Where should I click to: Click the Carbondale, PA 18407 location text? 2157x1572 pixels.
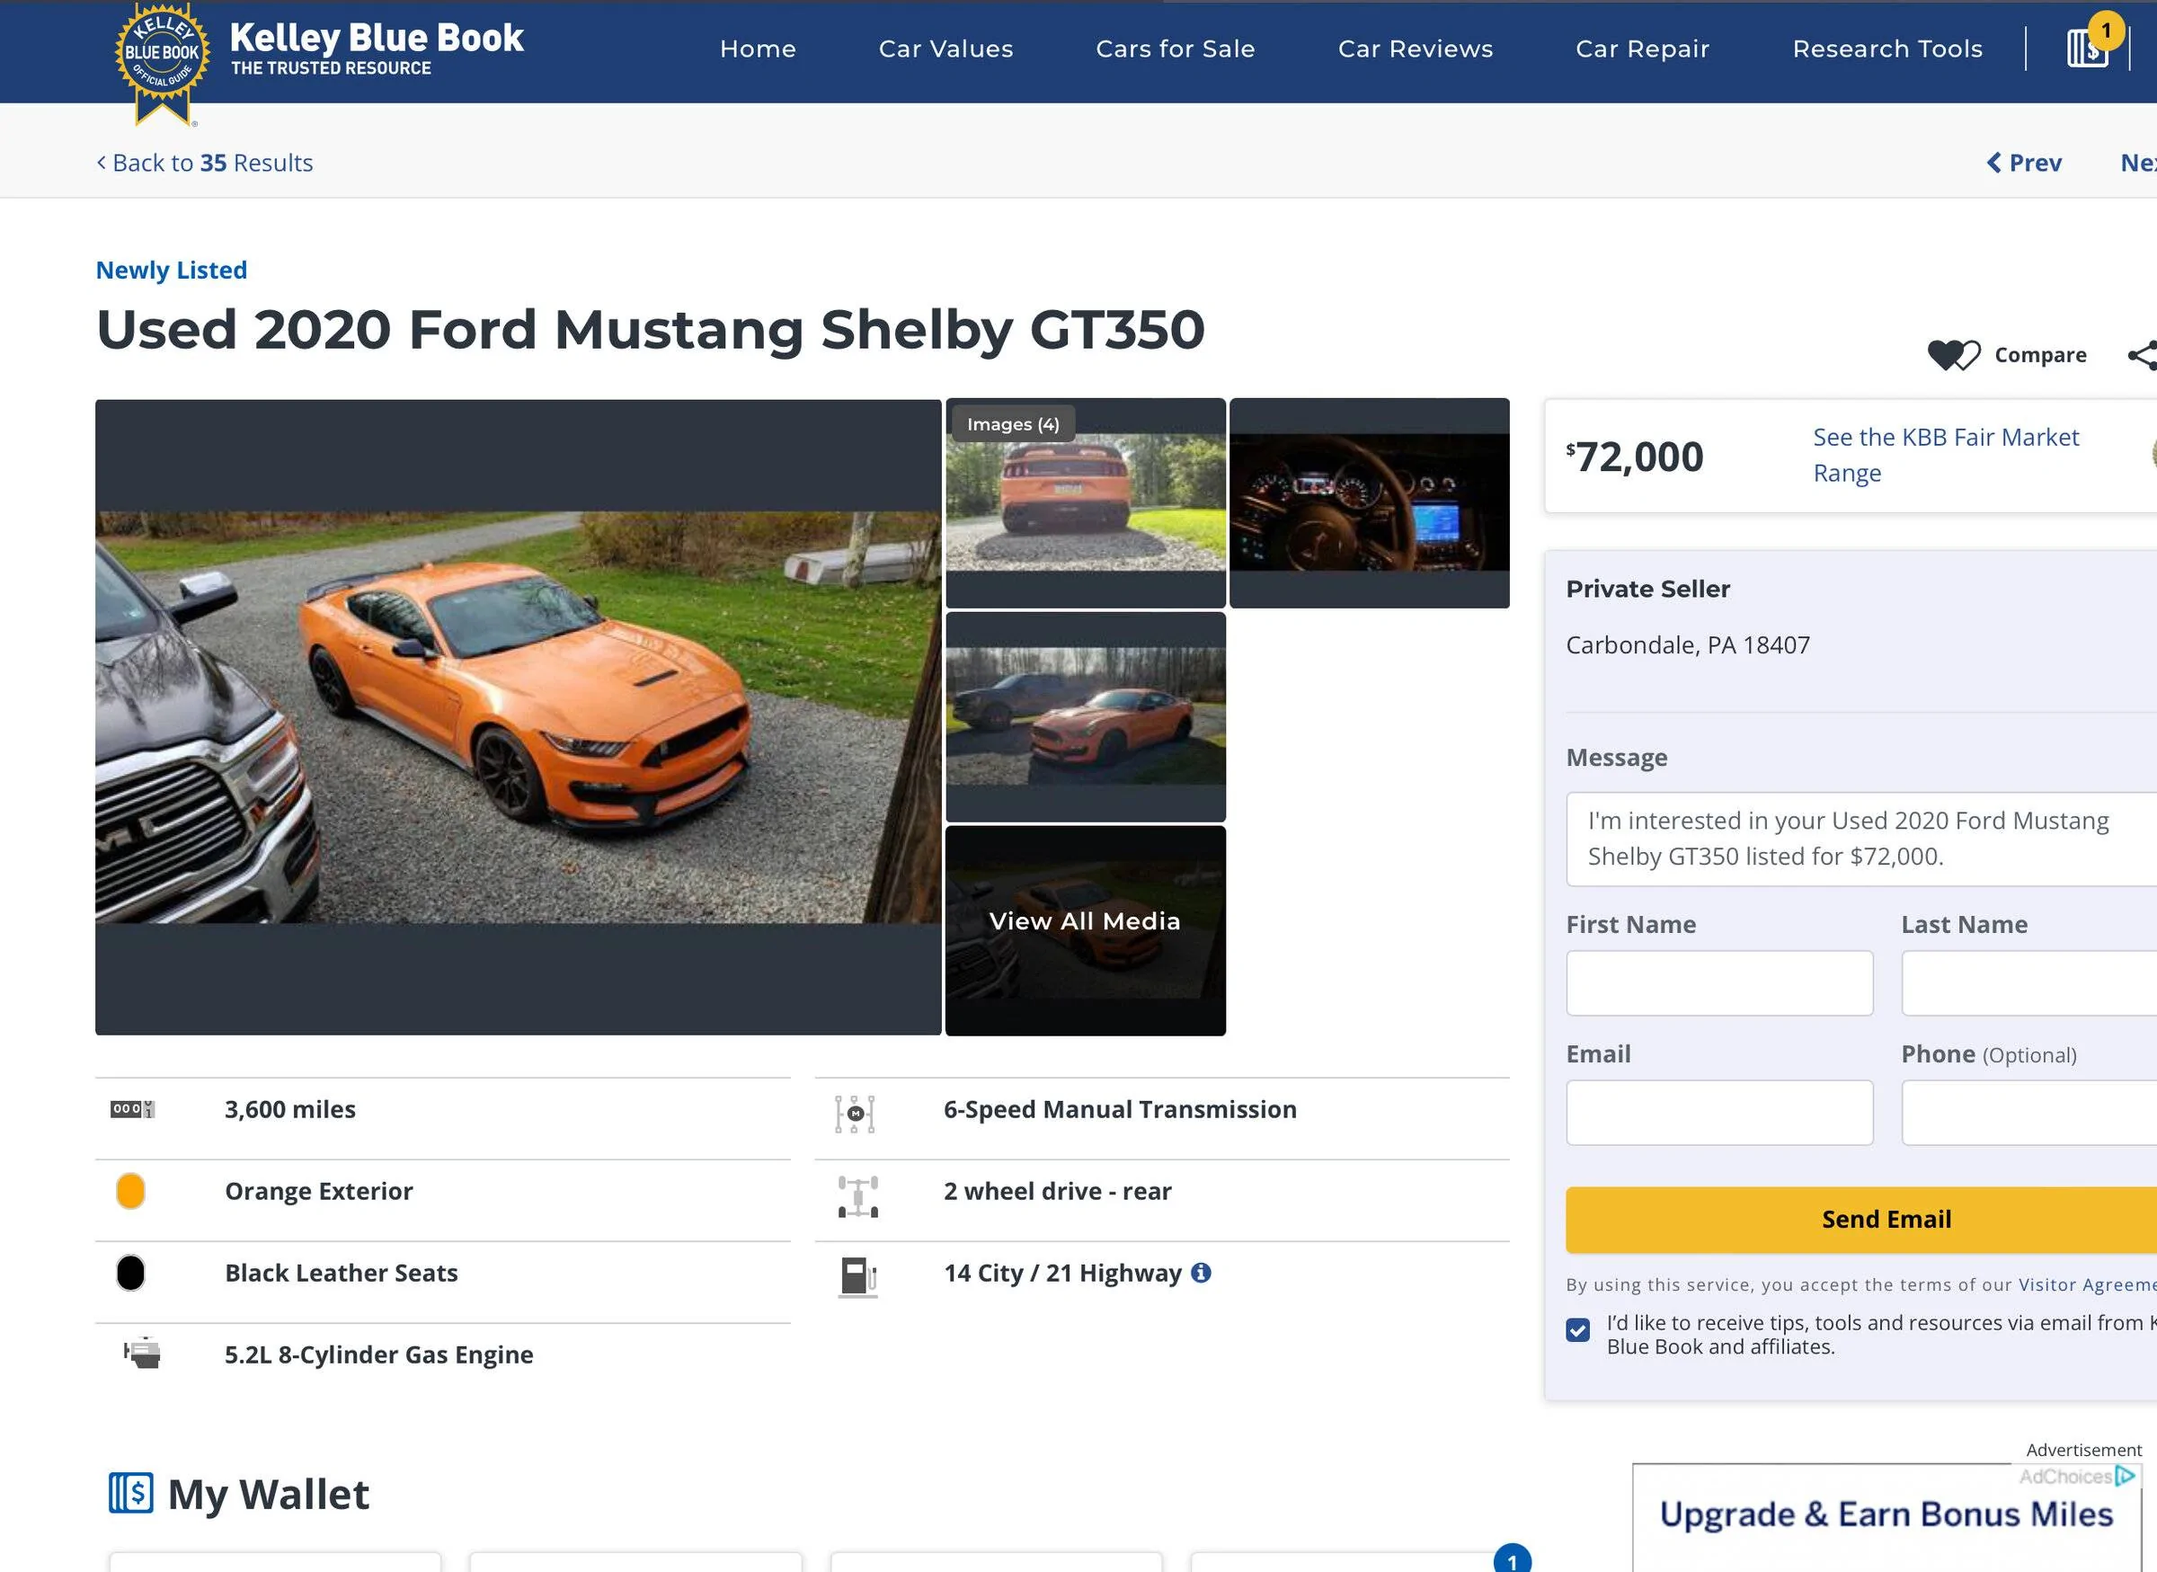click(x=1688, y=645)
